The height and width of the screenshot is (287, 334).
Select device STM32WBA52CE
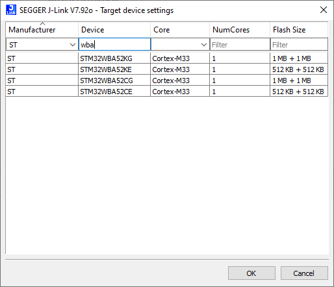click(114, 92)
